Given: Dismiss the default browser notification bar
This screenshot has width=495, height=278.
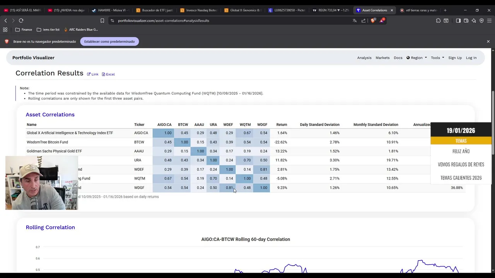Looking at the screenshot, I should pos(488,41).
